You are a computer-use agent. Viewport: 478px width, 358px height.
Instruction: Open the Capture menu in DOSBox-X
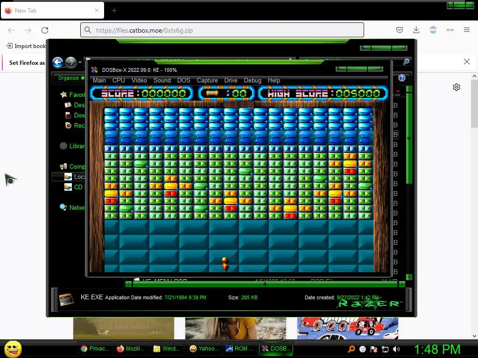point(207,80)
